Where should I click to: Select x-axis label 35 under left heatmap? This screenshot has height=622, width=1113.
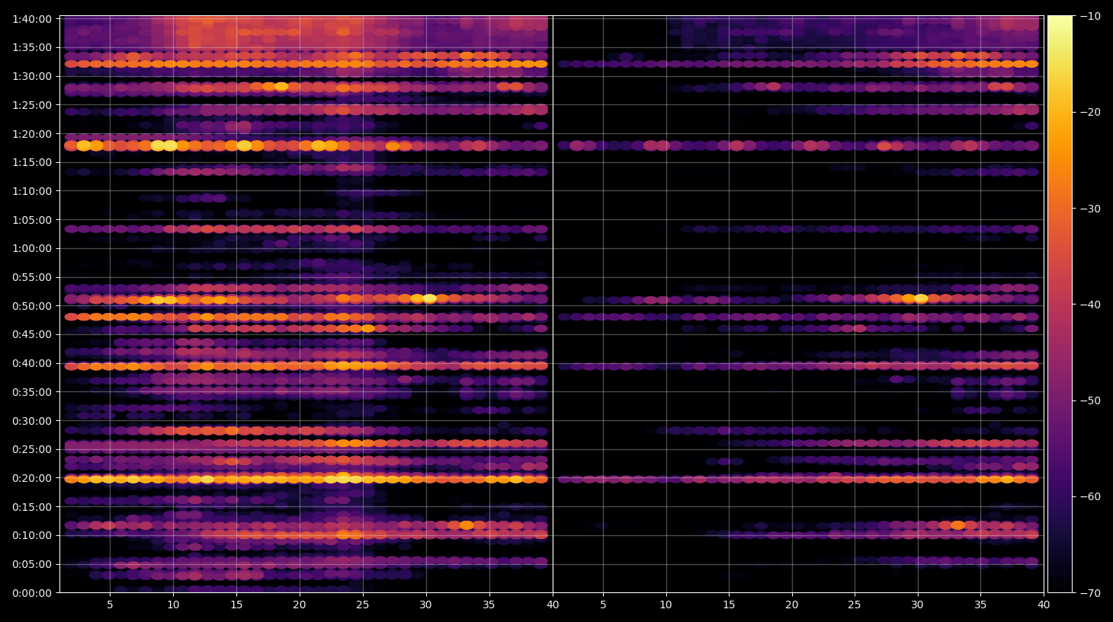coord(489,605)
